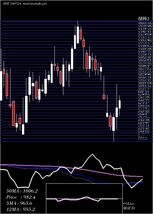Click the tallest white candlestick at the chart peak
Viewport: 153px width, 214px height.
pos(78,35)
